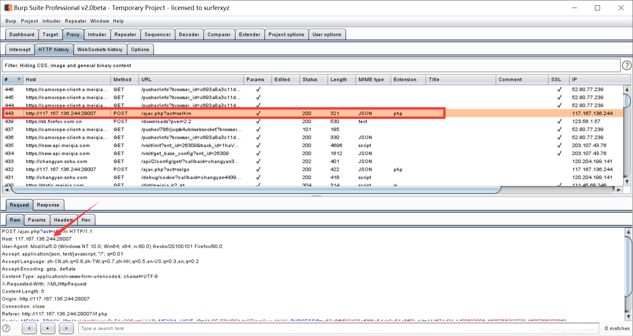This screenshot has width=633, height=336.
Task: Select the Request tab
Action: (19, 205)
